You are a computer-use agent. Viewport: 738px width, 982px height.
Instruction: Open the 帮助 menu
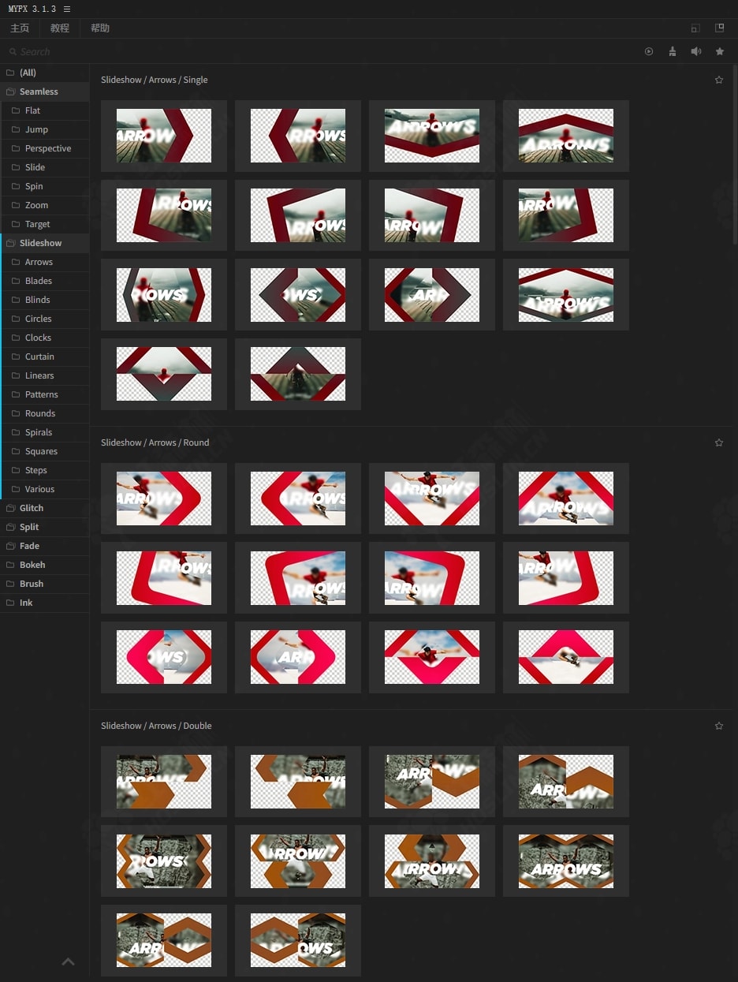tap(100, 28)
